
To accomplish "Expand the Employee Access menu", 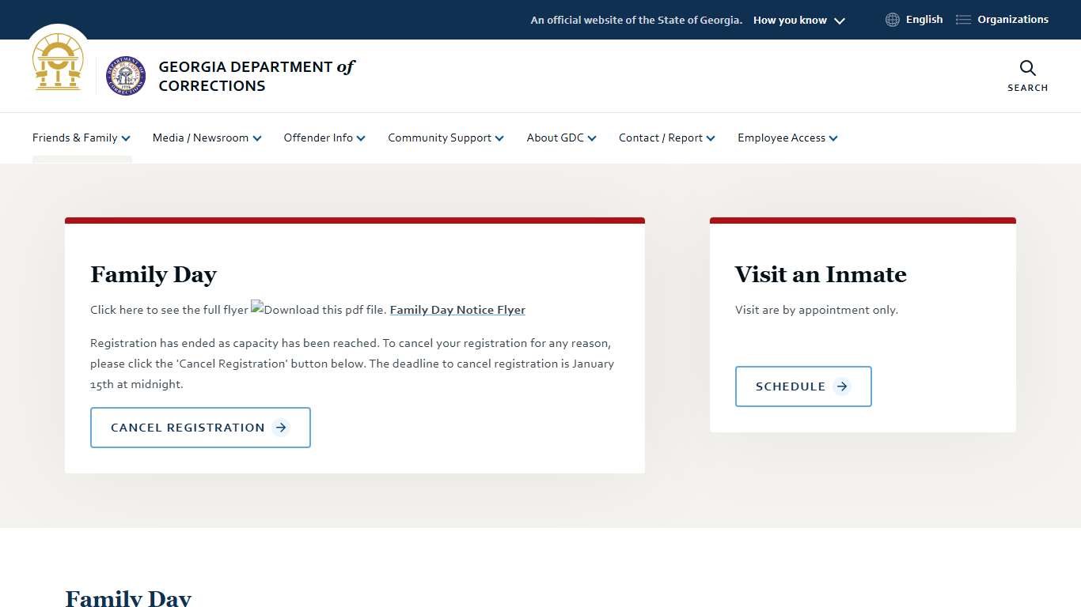I will point(787,138).
